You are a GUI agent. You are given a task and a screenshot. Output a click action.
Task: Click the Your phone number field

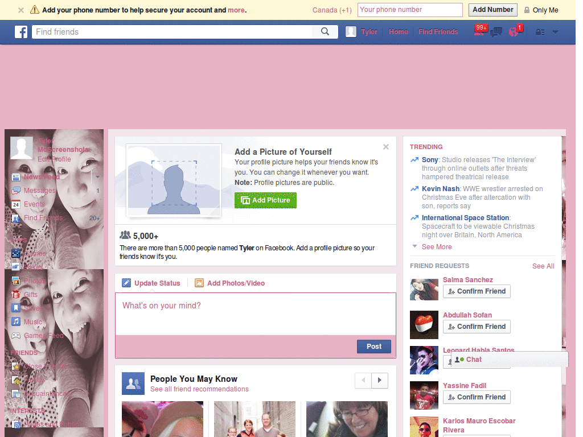tap(410, 10)
